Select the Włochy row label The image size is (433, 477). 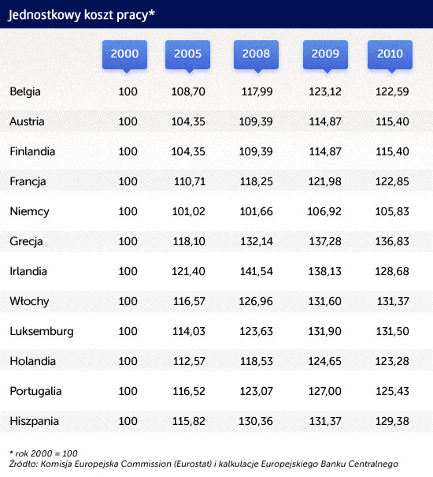tap(29, 301)
